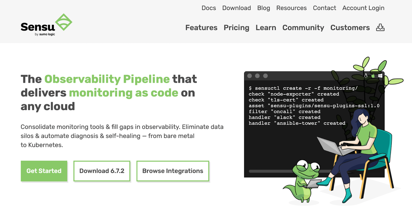Image resolution: width=412 pixels, height=208 pixels.
Task: Click the download tray icon in navigation
Action: [x=380, y=27]
